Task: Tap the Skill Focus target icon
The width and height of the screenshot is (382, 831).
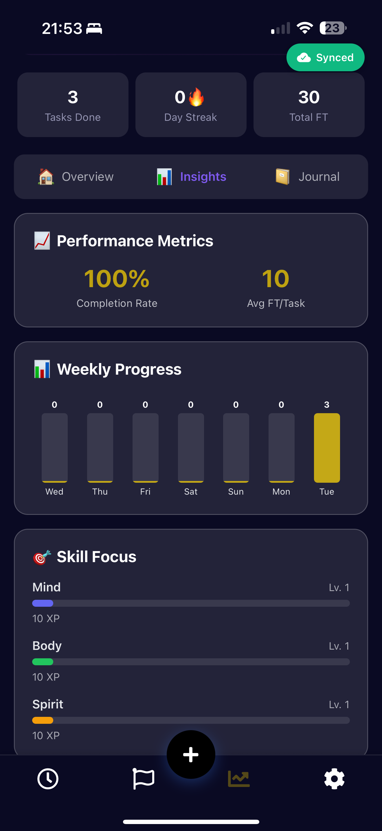Action: pyautogui.click(x=42, y=557)
